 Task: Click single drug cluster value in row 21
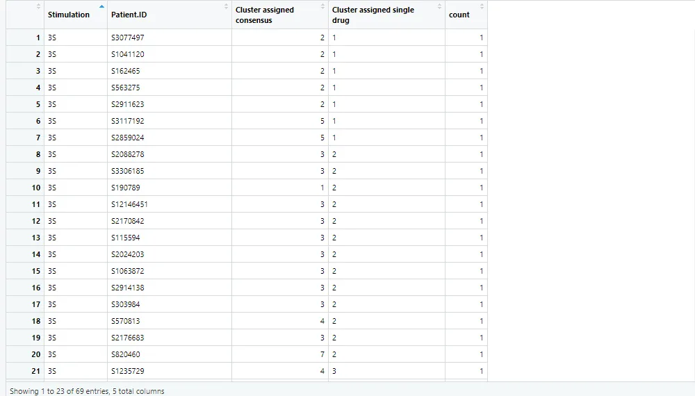coord(334,371)
